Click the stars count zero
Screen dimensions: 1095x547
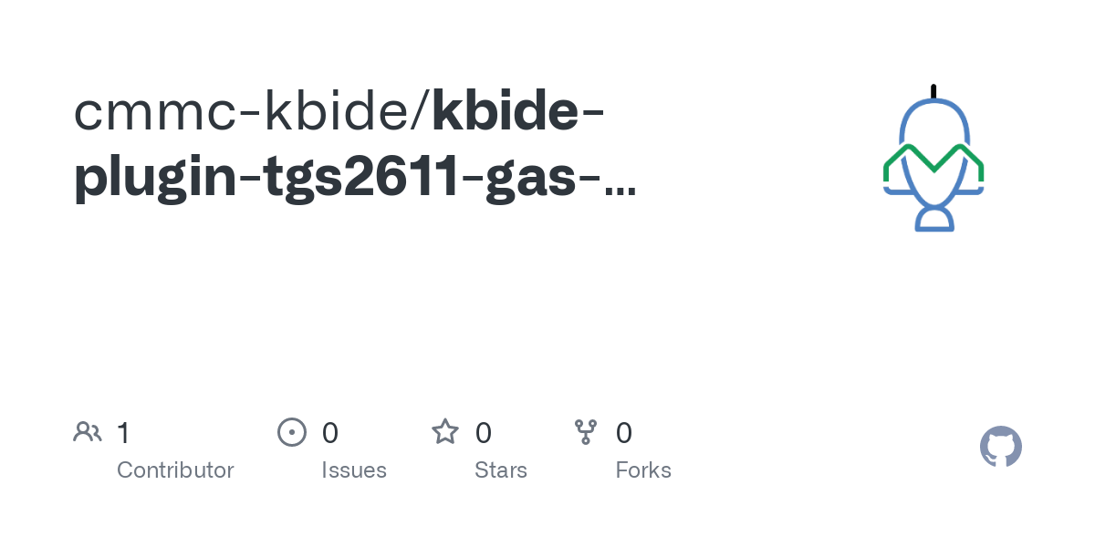point(484,433)
